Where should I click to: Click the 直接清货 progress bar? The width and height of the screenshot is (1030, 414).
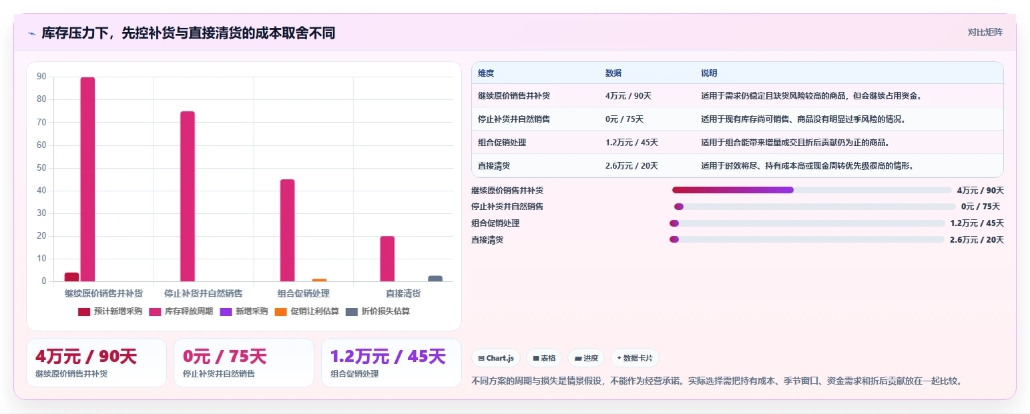[x=807, y=239]
